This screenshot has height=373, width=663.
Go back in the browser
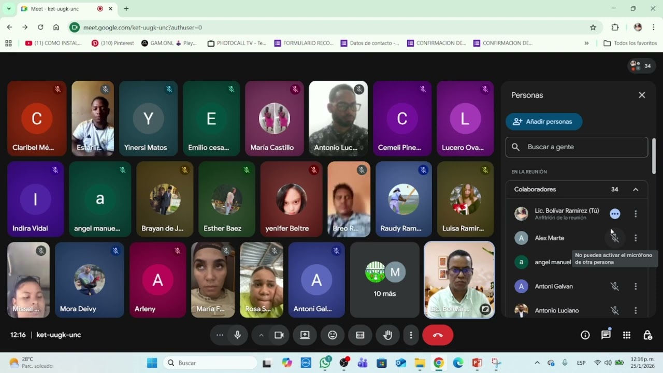click(9, 27)
